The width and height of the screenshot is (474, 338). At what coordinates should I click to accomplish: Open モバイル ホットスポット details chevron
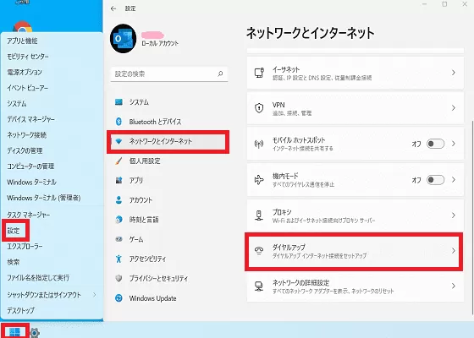[454, 144]
